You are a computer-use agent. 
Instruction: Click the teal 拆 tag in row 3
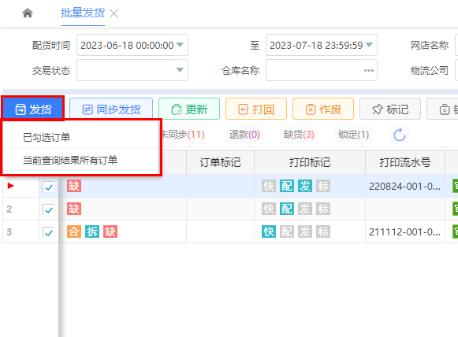pos(92,231)
